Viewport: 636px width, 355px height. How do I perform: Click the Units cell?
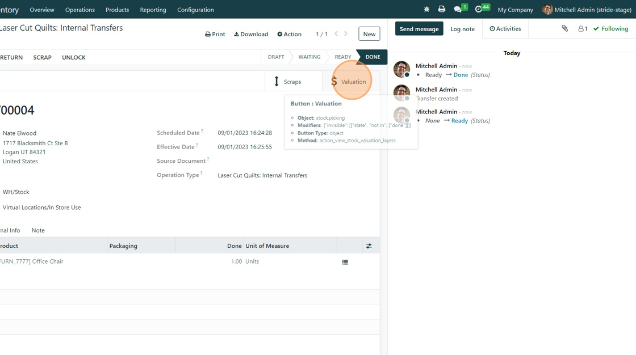(252, 261)
